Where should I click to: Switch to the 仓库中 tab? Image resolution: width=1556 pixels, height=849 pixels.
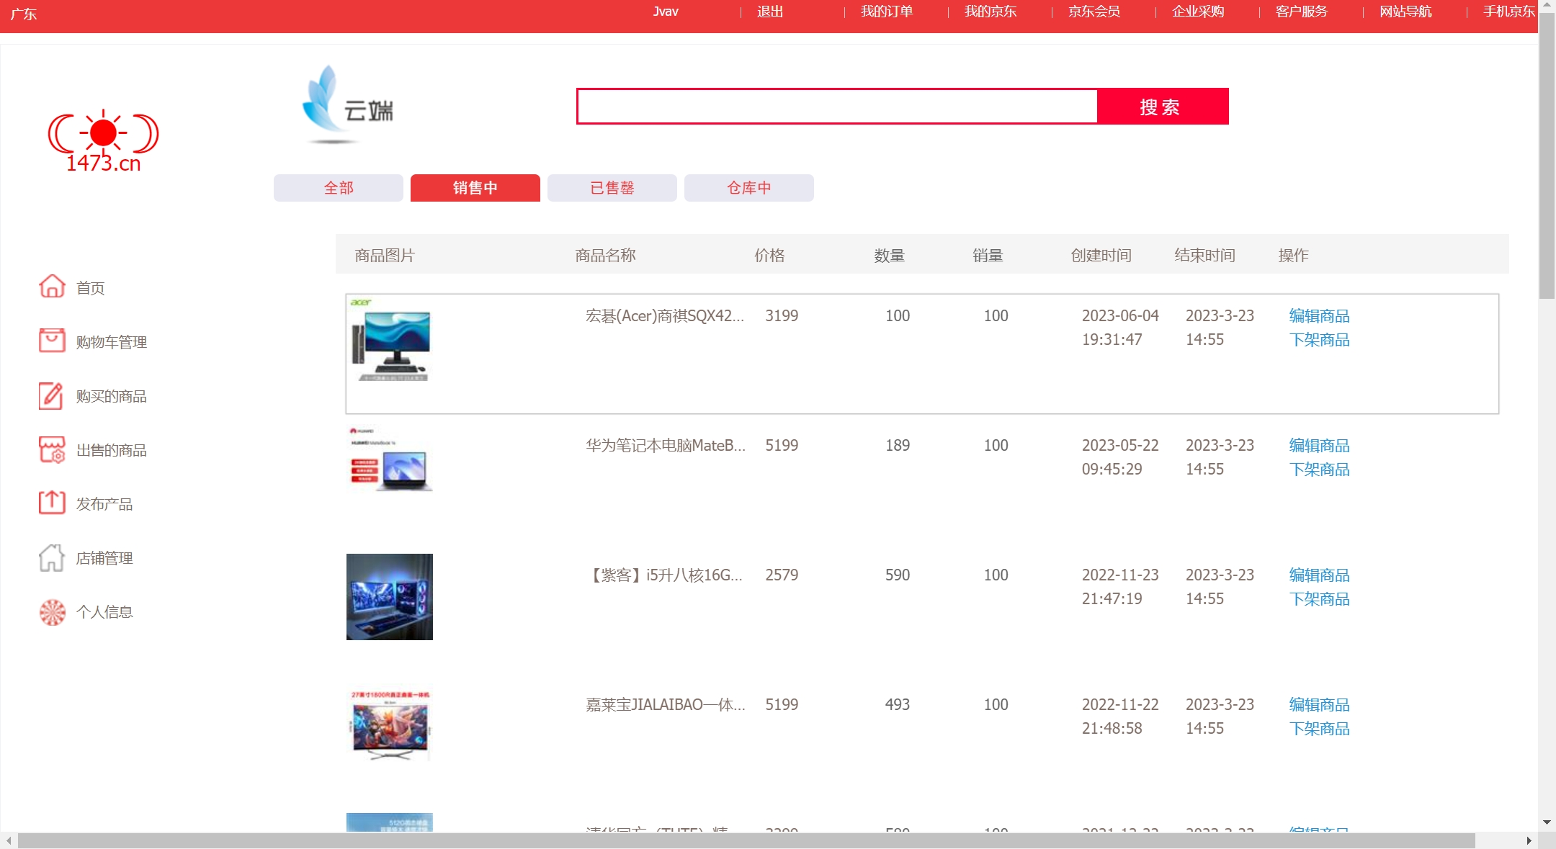coord(749,188)
